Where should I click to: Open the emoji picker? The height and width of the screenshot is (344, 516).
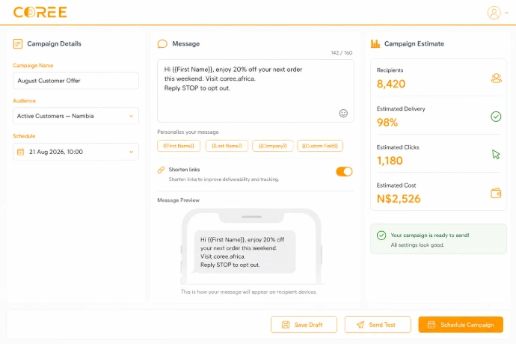[x=343, y=113]
